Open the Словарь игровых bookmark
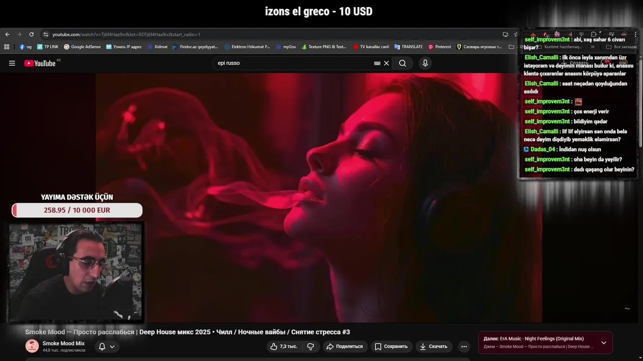Screen dimensions: 643x361 click(x=479, y=47)
